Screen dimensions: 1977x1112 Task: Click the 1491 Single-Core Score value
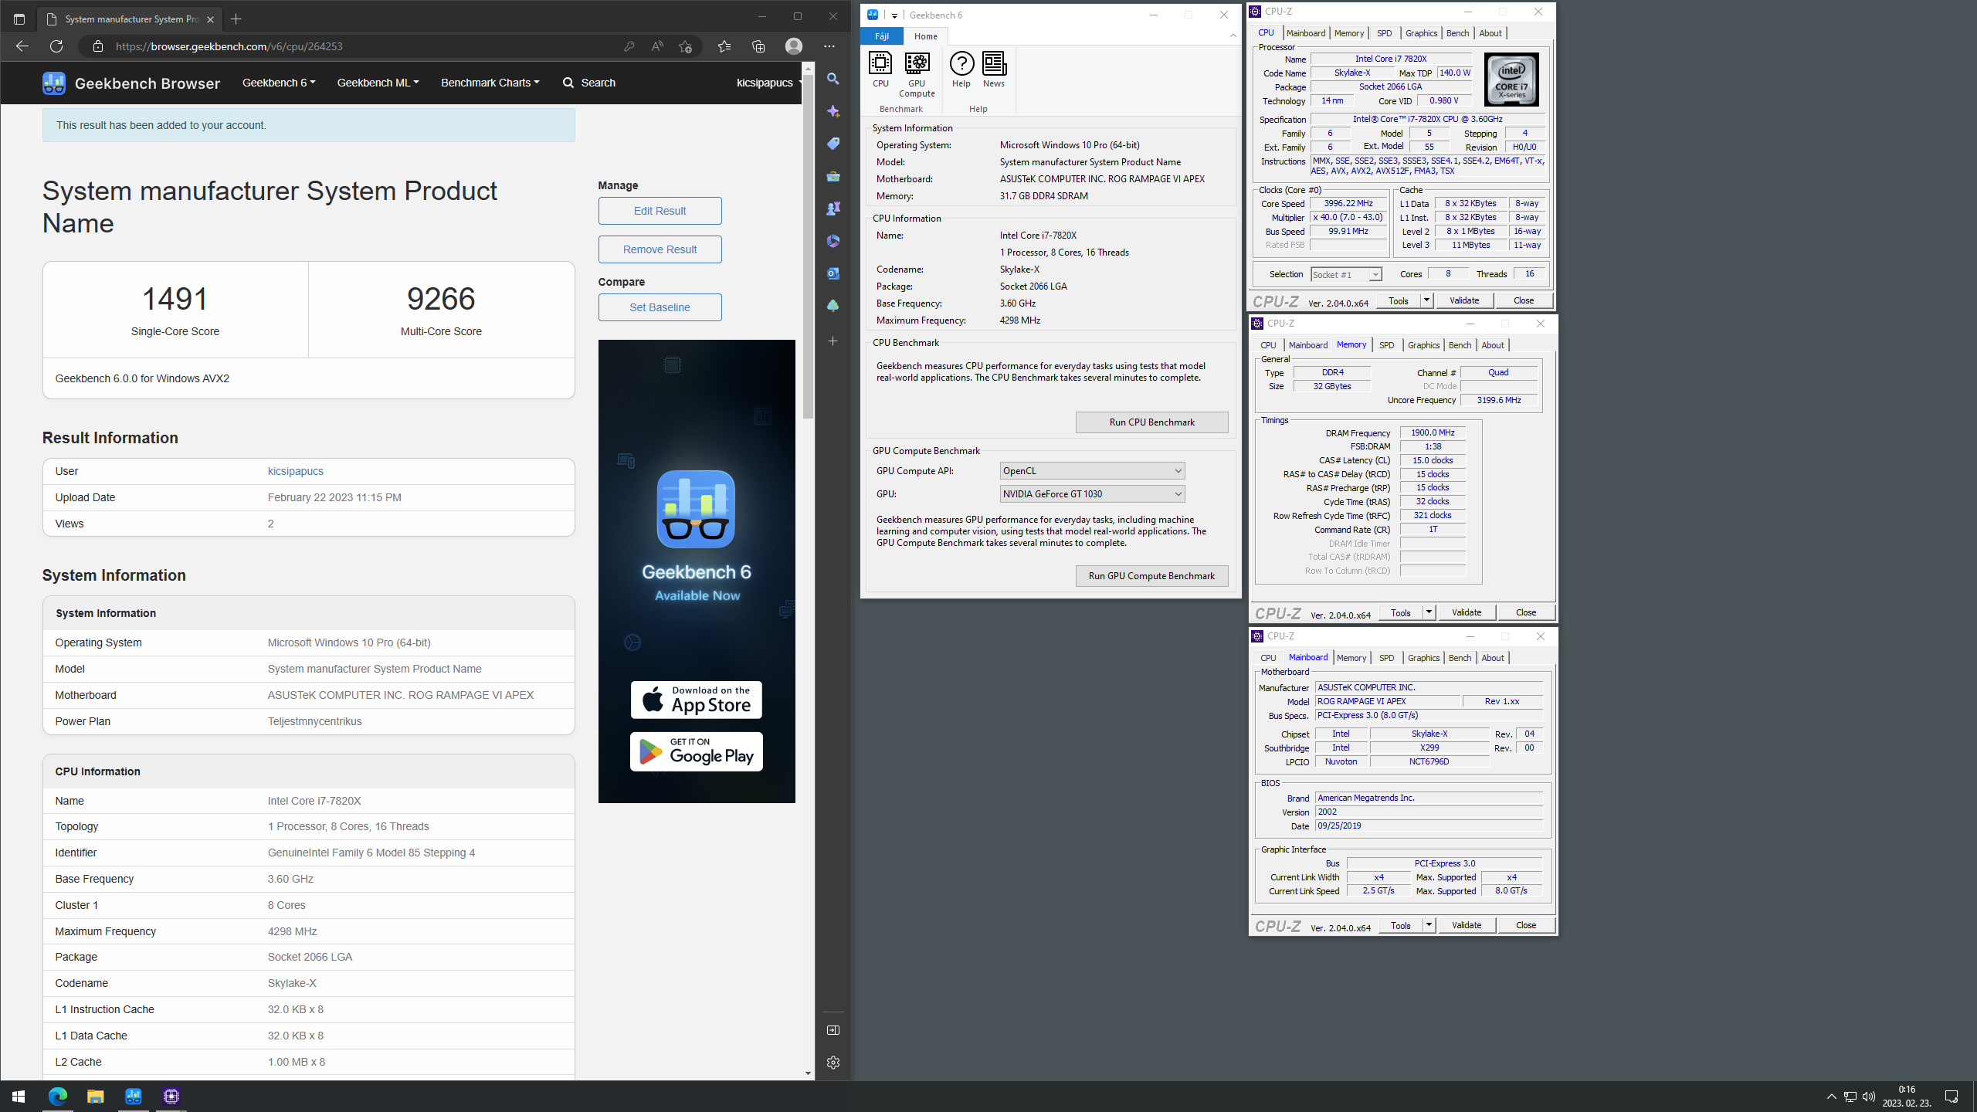pyautogui.click(x=175, y=299)
